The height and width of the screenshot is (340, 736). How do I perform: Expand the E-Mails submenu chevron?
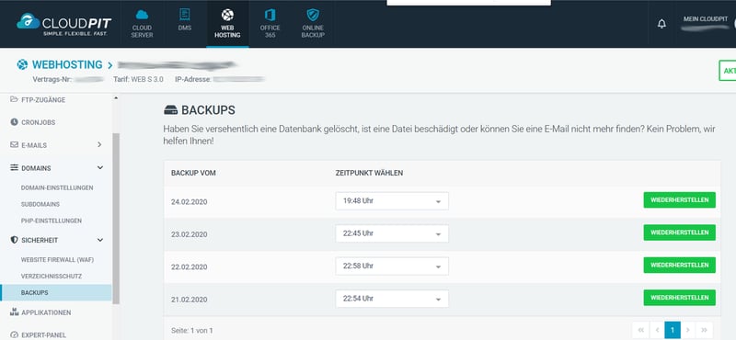99,145
